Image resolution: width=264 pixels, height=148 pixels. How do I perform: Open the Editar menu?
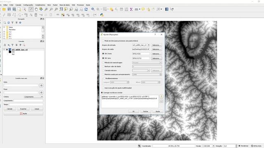tap(5, 5)
